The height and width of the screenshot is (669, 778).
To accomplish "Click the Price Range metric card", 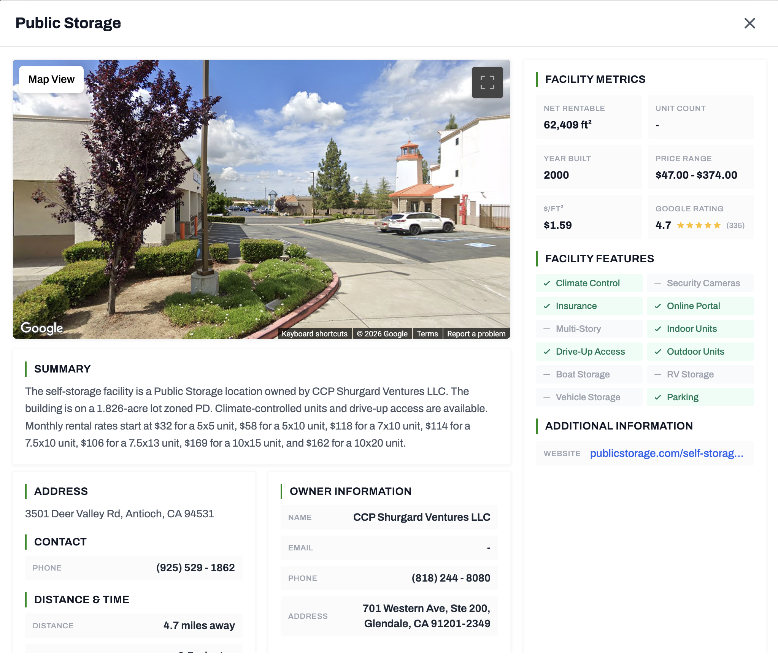I will 700,167.
